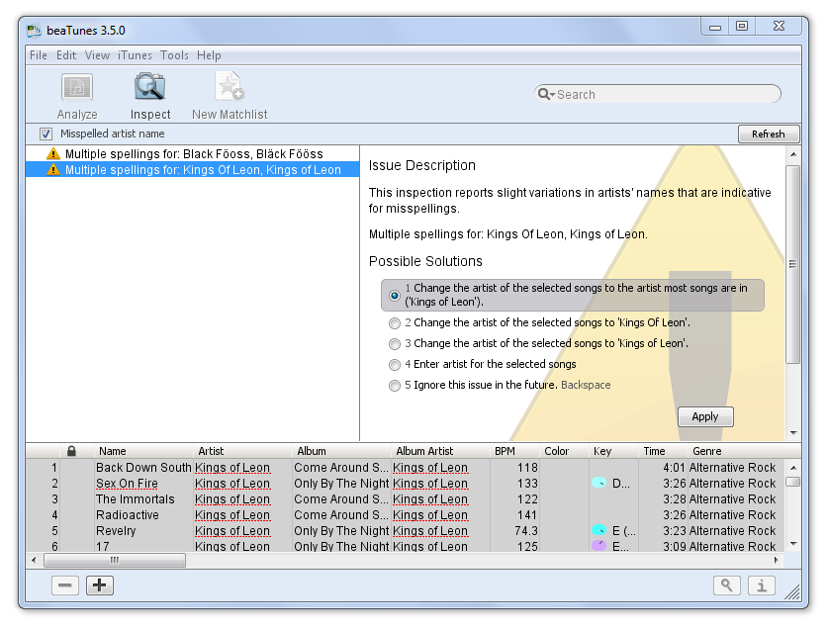Click the minus button at bottom left
Image resolution: width=828 pixels, height=630 pixels.
[x=65, y=585]
